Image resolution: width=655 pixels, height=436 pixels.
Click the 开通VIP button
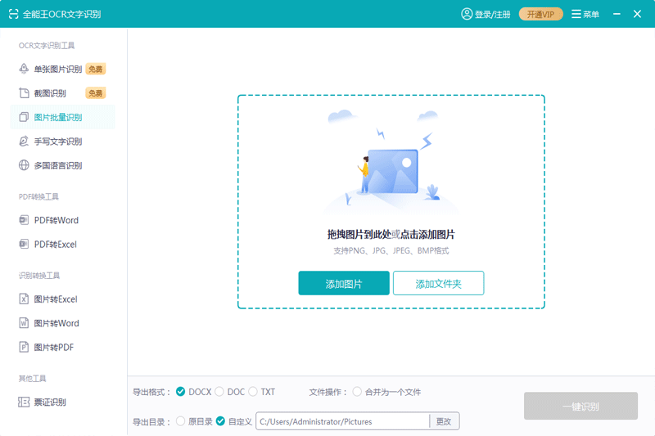coord(540,14)
